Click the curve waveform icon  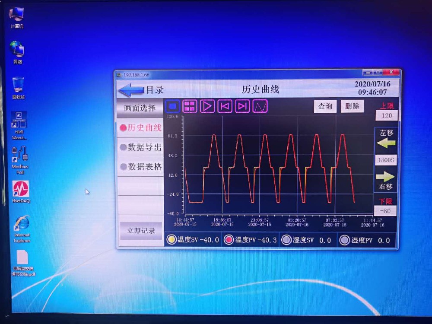point(260,106)
